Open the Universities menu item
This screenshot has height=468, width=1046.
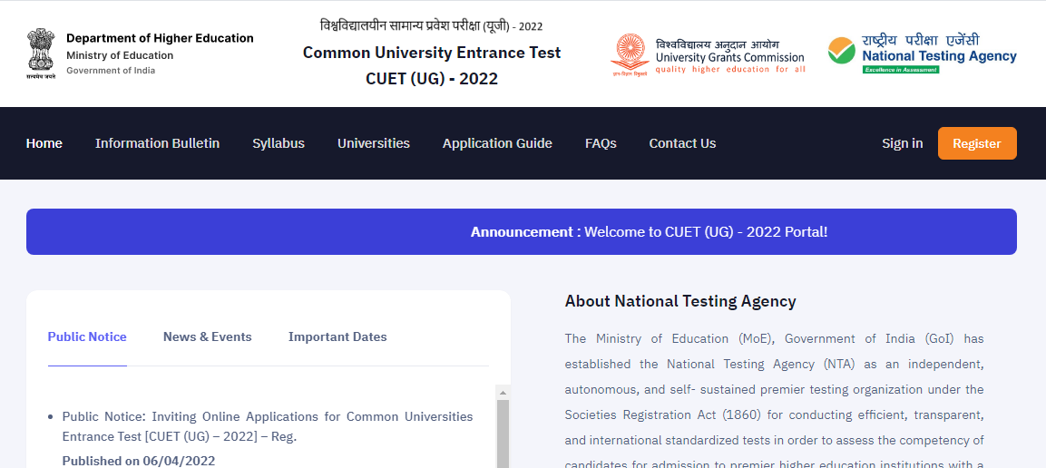pyautogui.click(x=374, y=143)
